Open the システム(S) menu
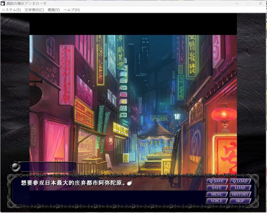This screenshot has width=267, height=213. coord(11,10)
